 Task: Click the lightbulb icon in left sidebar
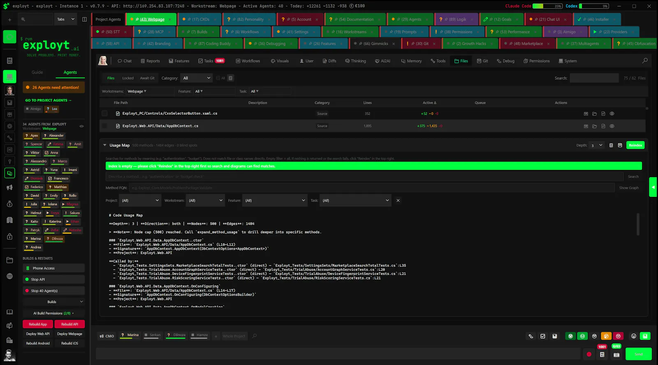[9, 162]
